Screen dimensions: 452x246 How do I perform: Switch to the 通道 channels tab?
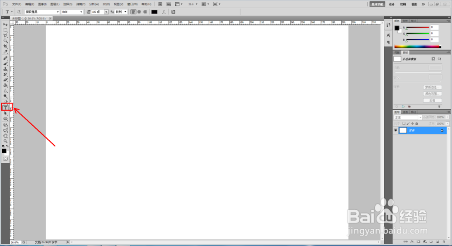pyautogui.click(x=405, y=112)
